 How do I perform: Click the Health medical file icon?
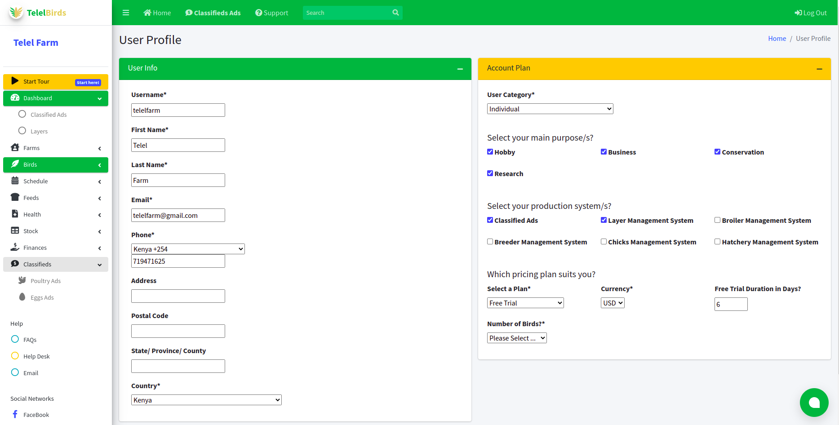[x=15, y=214]
